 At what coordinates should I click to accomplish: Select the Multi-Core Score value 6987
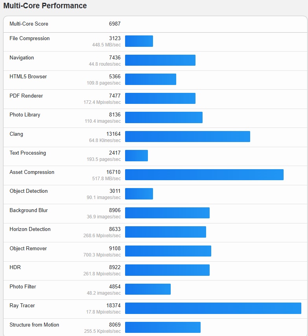[115, 24]
